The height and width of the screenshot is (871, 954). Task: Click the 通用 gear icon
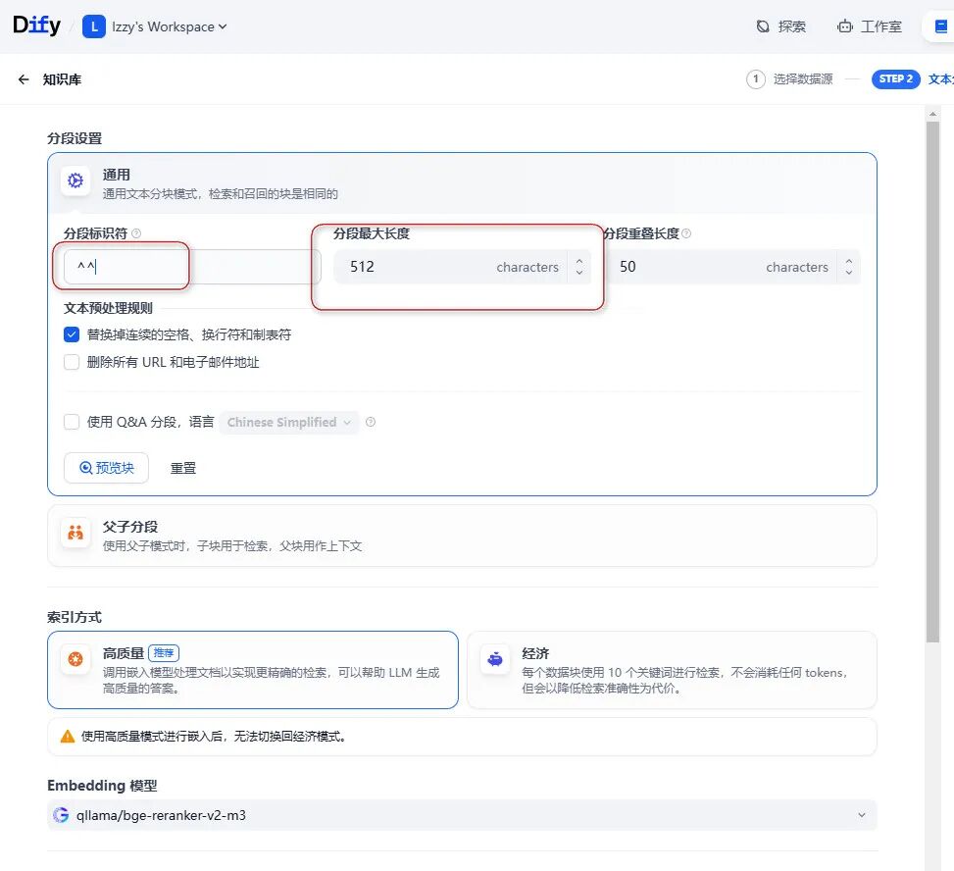[75, 180]
